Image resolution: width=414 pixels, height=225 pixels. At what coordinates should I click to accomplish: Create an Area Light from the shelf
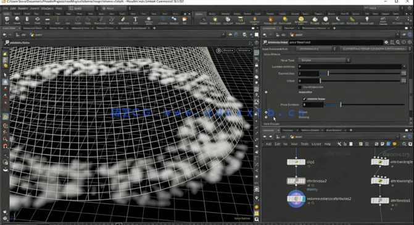click(x=240, y=20)
